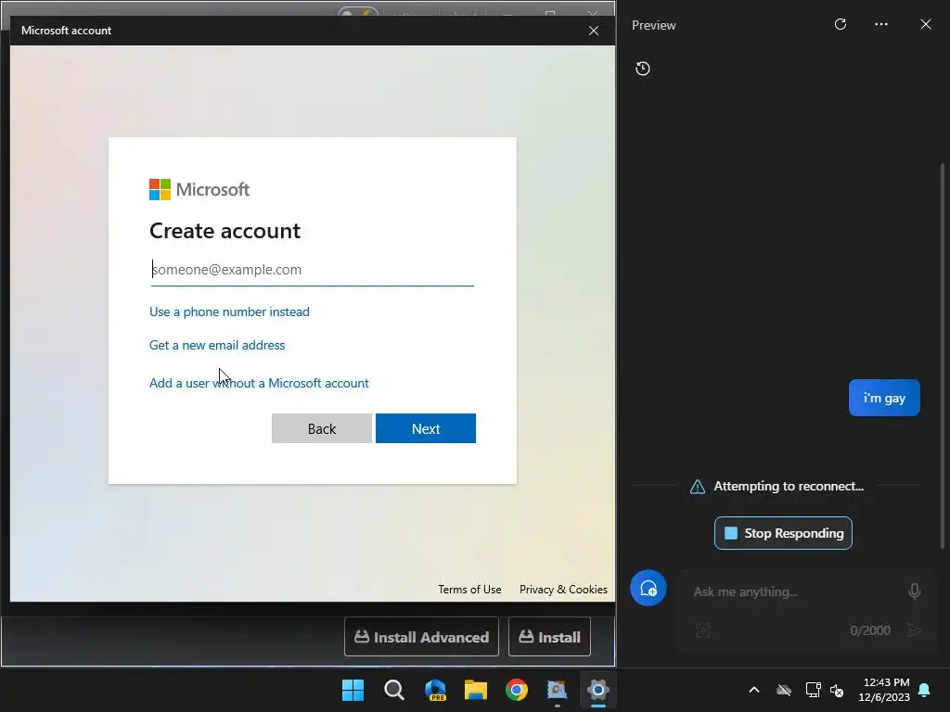Click the 'i'm gay' chat message bubble
Viewport: 950px width, 712px height.
coord(884,398)
